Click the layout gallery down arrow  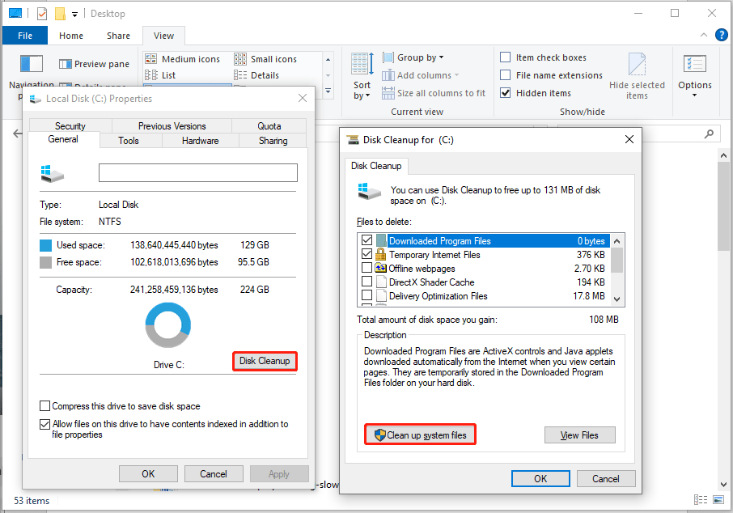328,75
